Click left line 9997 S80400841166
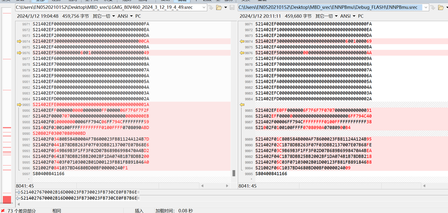The width and height of the screenshot is (448, 213). 48,174
